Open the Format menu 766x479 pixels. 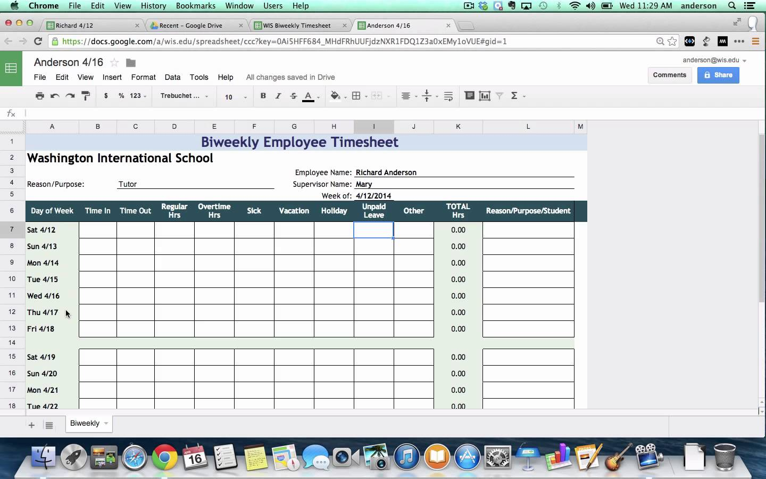click(x=143, y=77)
